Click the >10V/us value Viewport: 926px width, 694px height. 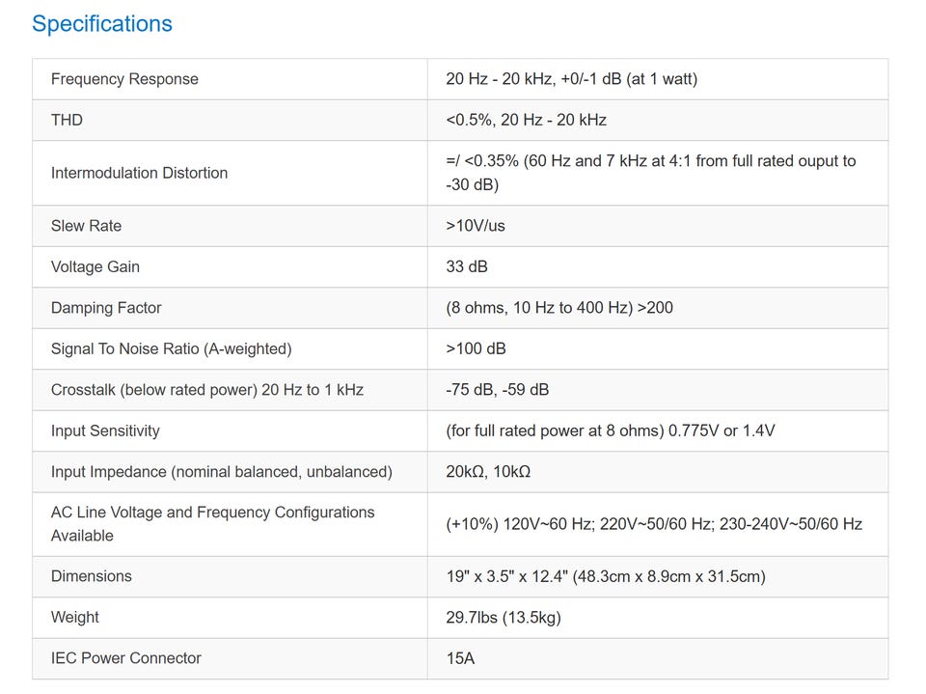(476, 226)
